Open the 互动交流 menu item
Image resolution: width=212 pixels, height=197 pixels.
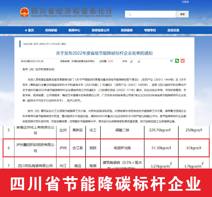pos(173,30)
